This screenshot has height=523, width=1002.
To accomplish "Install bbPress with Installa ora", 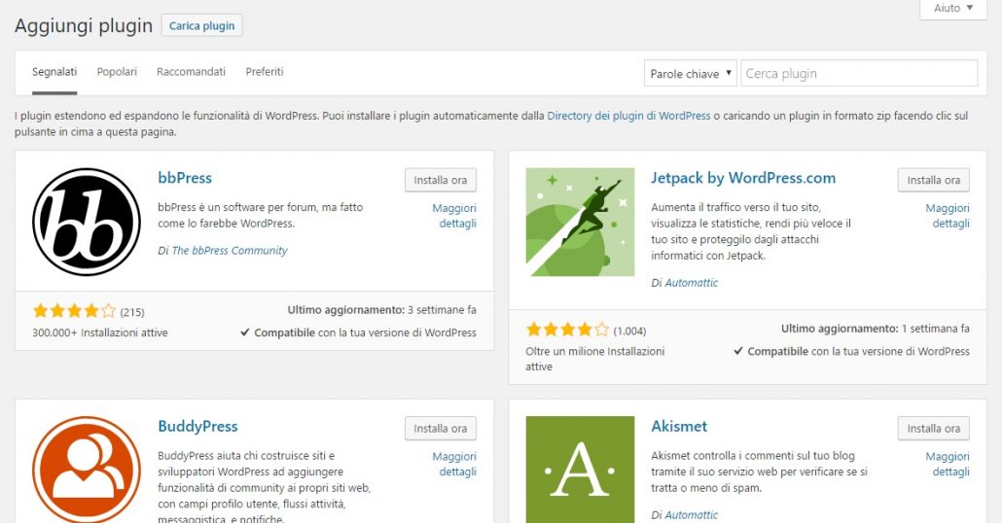I will (x=441, y=180).
